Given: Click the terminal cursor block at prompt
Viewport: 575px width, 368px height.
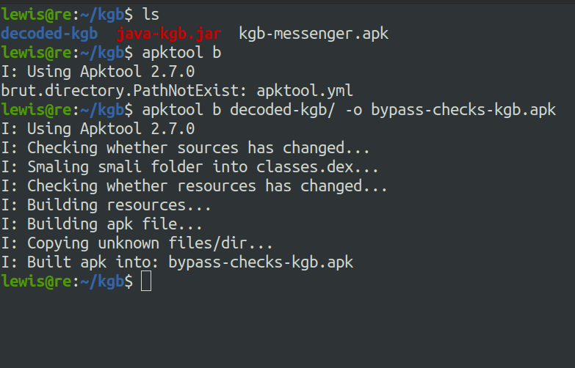Looking at the screenshot, I should (146, 281).
